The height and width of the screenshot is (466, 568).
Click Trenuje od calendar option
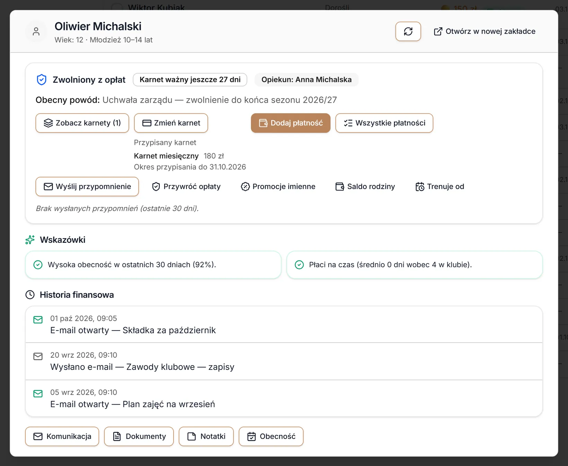click(x=440, y=187)
